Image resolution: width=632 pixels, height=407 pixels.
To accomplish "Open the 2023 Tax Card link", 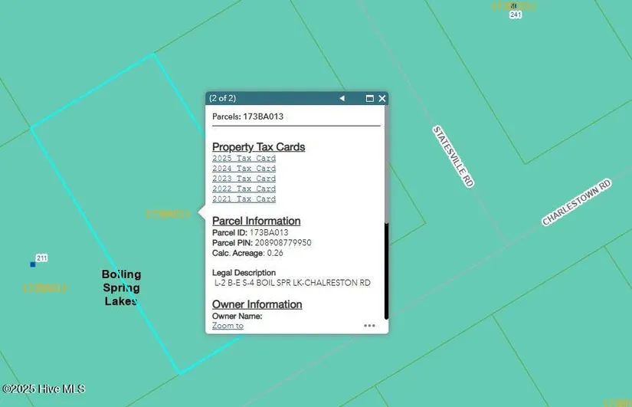I will [244, 179].
